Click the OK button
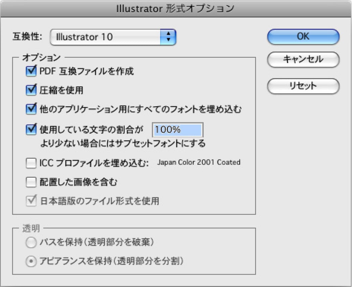This screenshot has width=353, height=287. click(x=303, y=37)
